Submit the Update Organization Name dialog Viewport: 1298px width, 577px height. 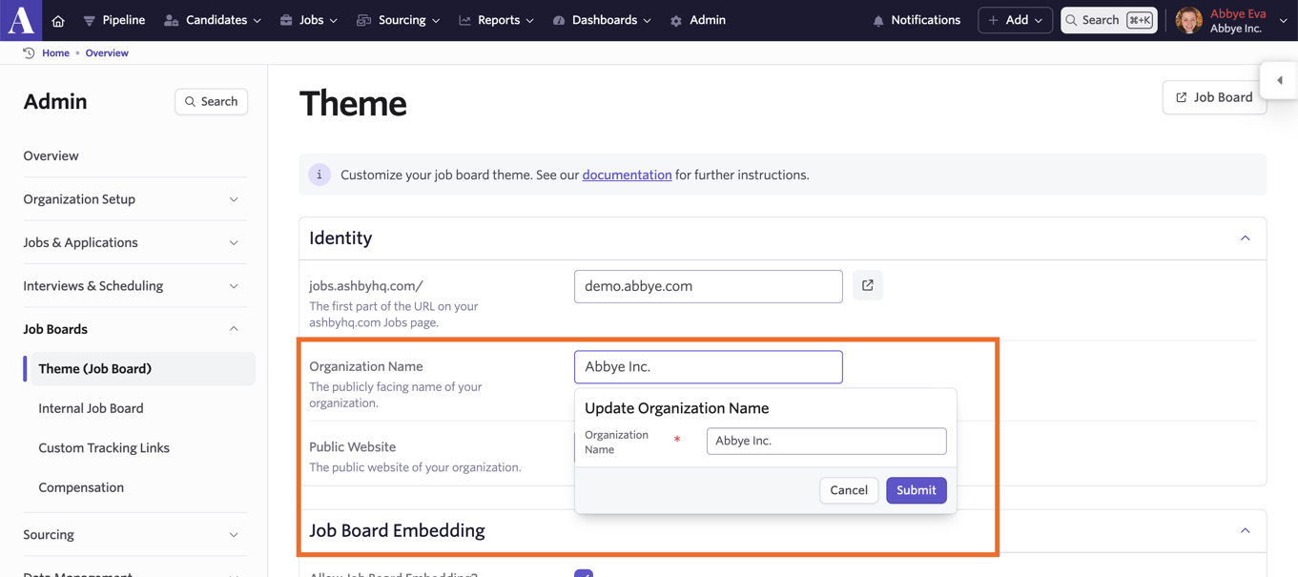tap(916, 489)
